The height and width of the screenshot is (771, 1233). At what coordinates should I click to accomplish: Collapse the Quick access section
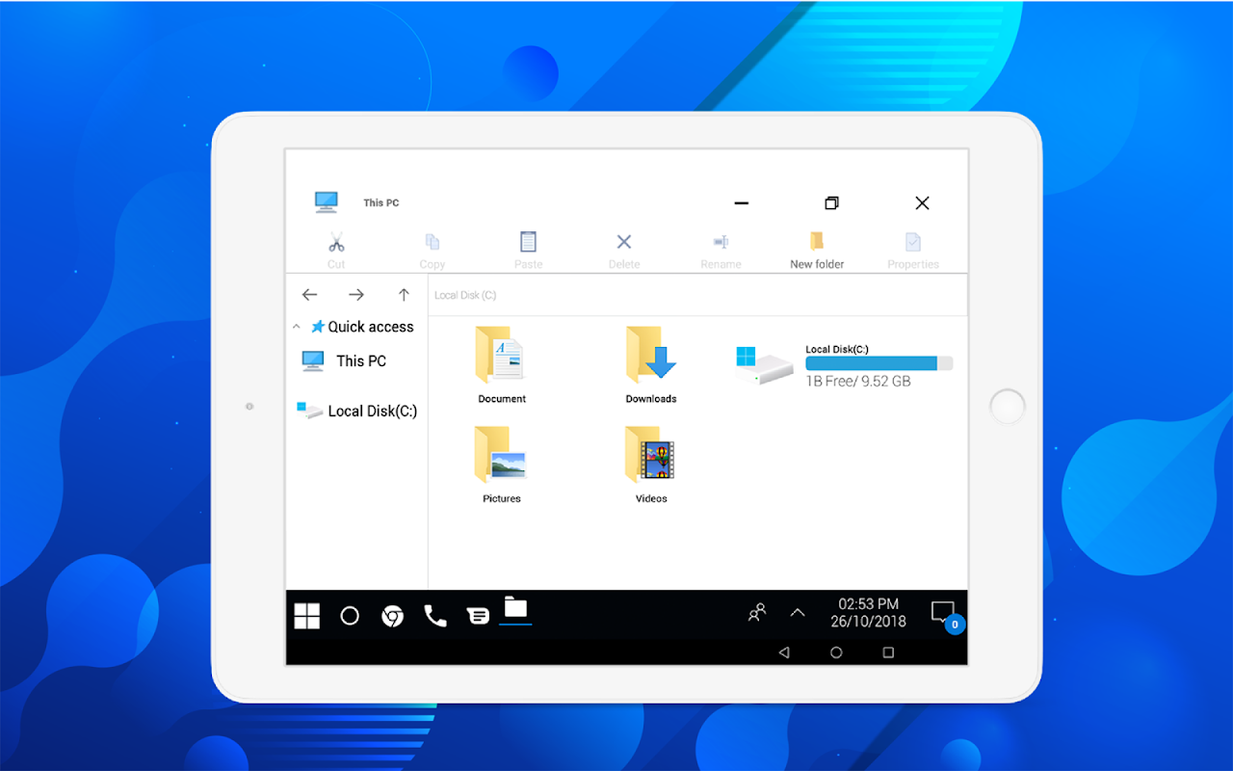pos(297,328)
